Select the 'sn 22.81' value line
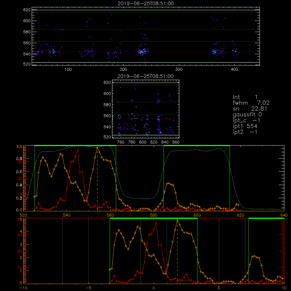Viewport: 291px width, 291px height. [250, 109]
